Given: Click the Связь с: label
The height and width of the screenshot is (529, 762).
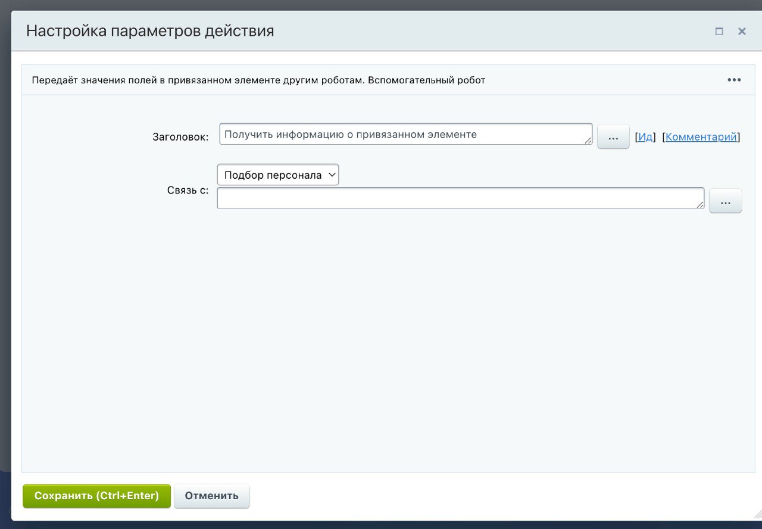Looking at the screenshot, I should 188,191.
